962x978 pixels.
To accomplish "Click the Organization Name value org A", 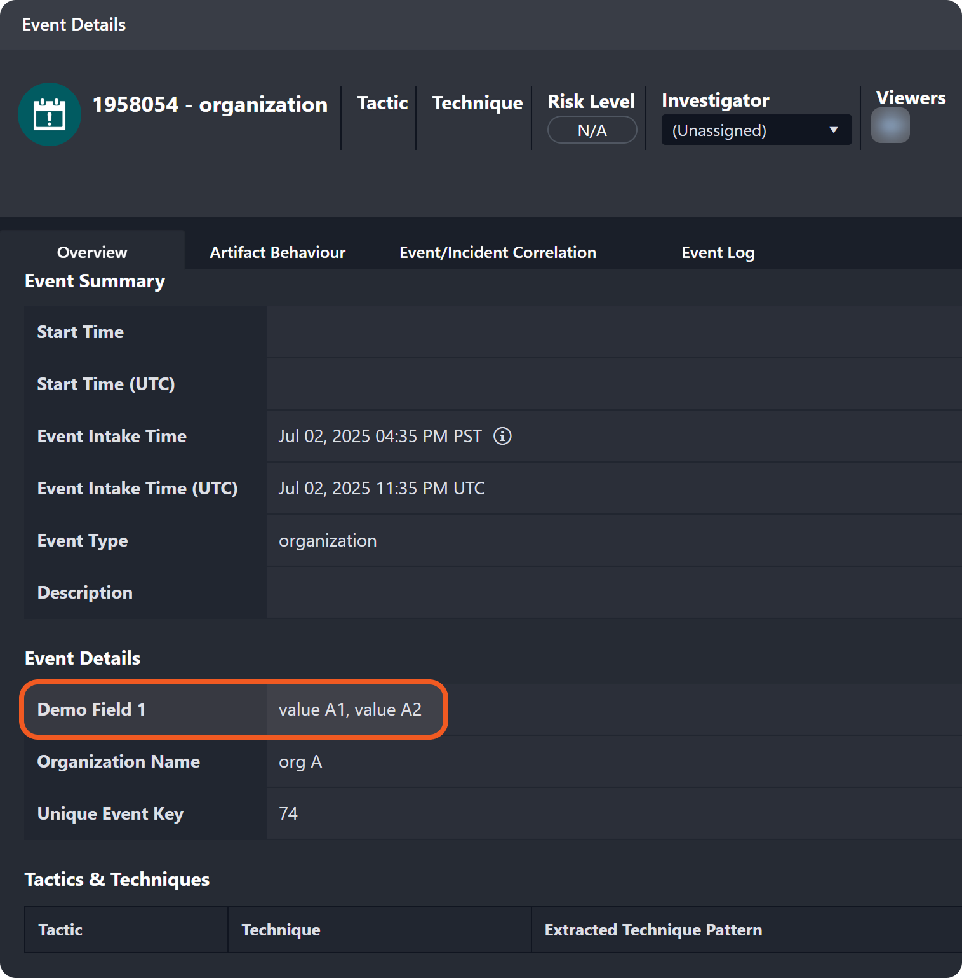I will pyautogui.click(x=300, y=761).
